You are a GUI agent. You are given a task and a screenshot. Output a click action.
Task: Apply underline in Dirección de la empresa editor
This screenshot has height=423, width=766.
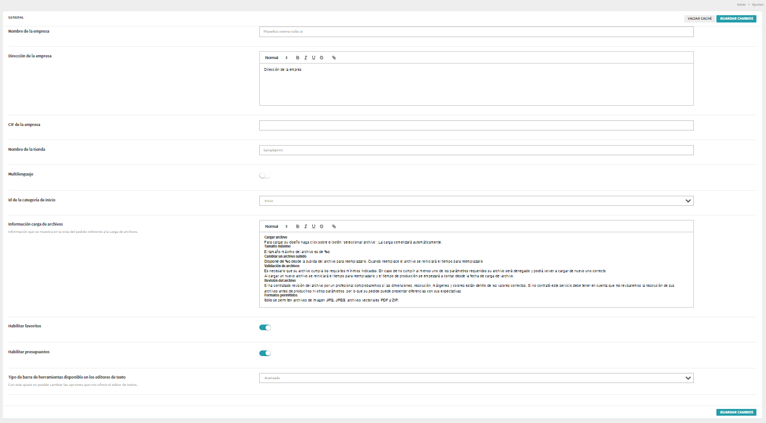(313, 58)
